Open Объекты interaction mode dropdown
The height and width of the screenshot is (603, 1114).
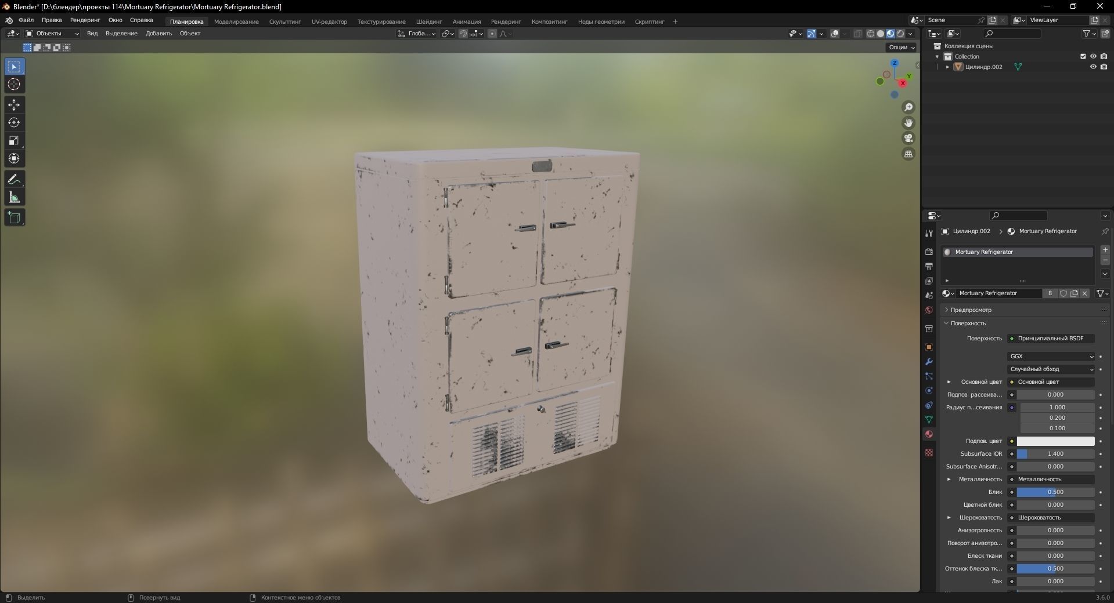pos(52,34)
